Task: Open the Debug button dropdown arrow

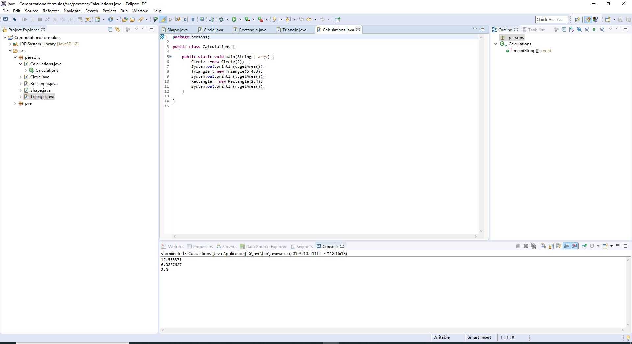Action: pyautogui.click(x=227, y=19)
